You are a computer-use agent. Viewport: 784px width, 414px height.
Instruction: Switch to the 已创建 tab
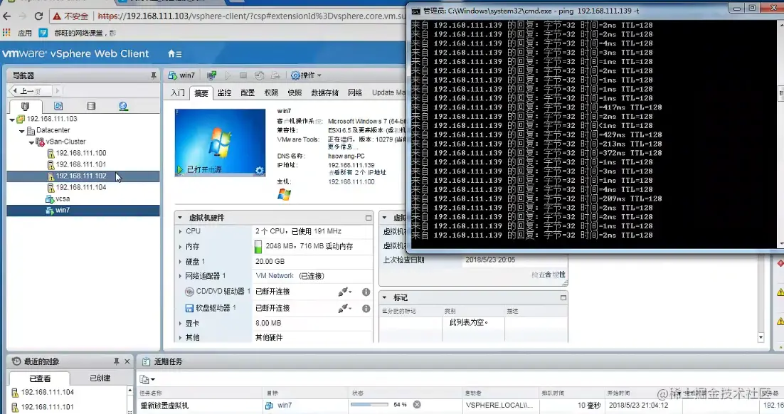(100, 378)
